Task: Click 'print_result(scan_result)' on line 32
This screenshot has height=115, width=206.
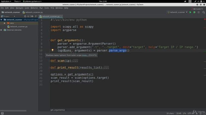Action: coord(72,81)
